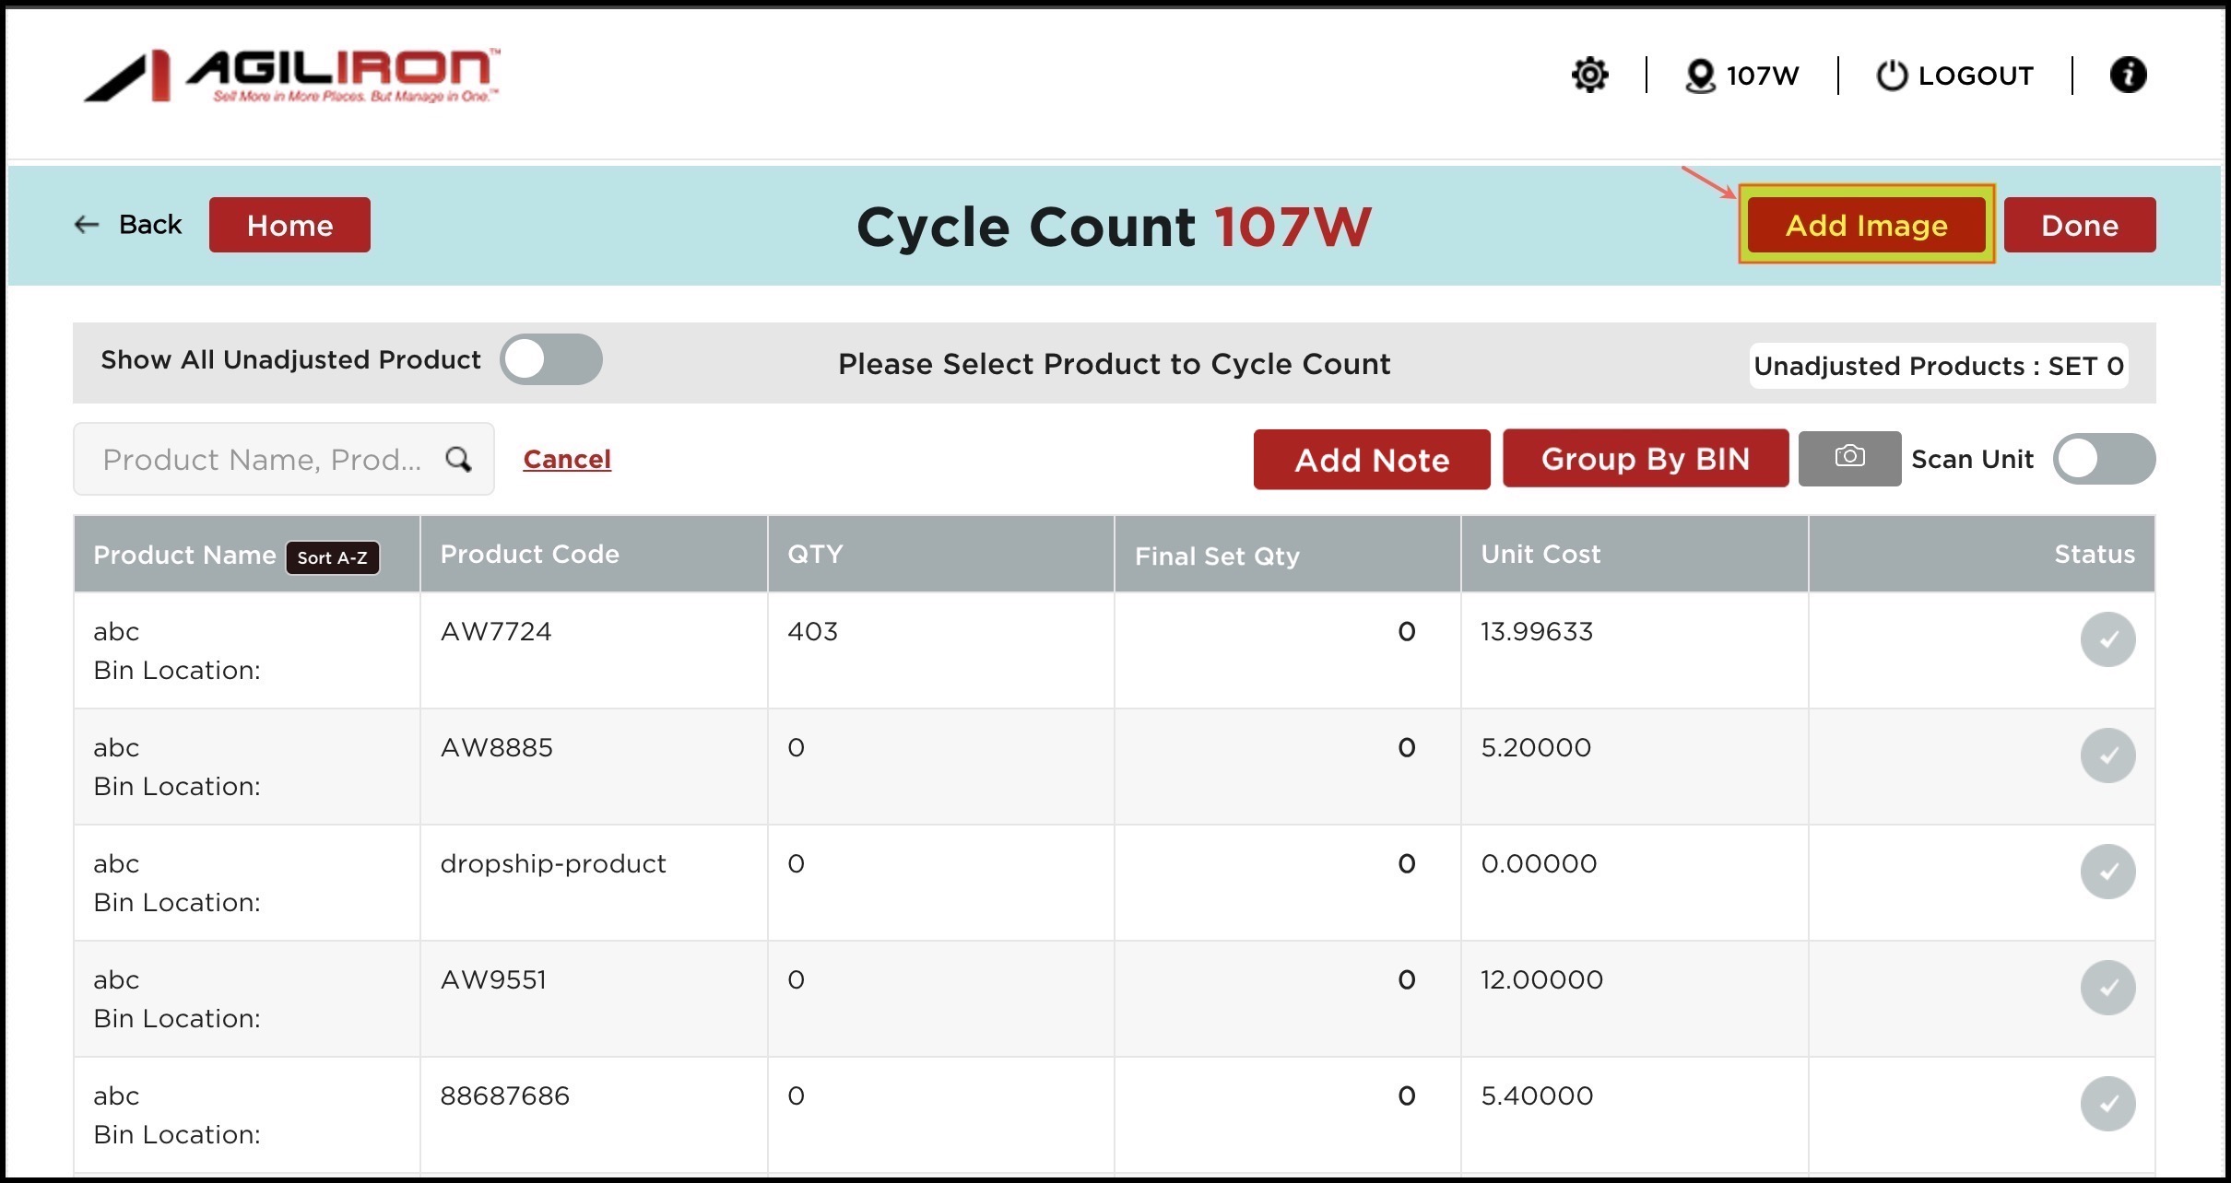Click the Group By BIN button
Image resolution: width=2231 pixels, height=1183 pixels.
tap(1645, 459)
